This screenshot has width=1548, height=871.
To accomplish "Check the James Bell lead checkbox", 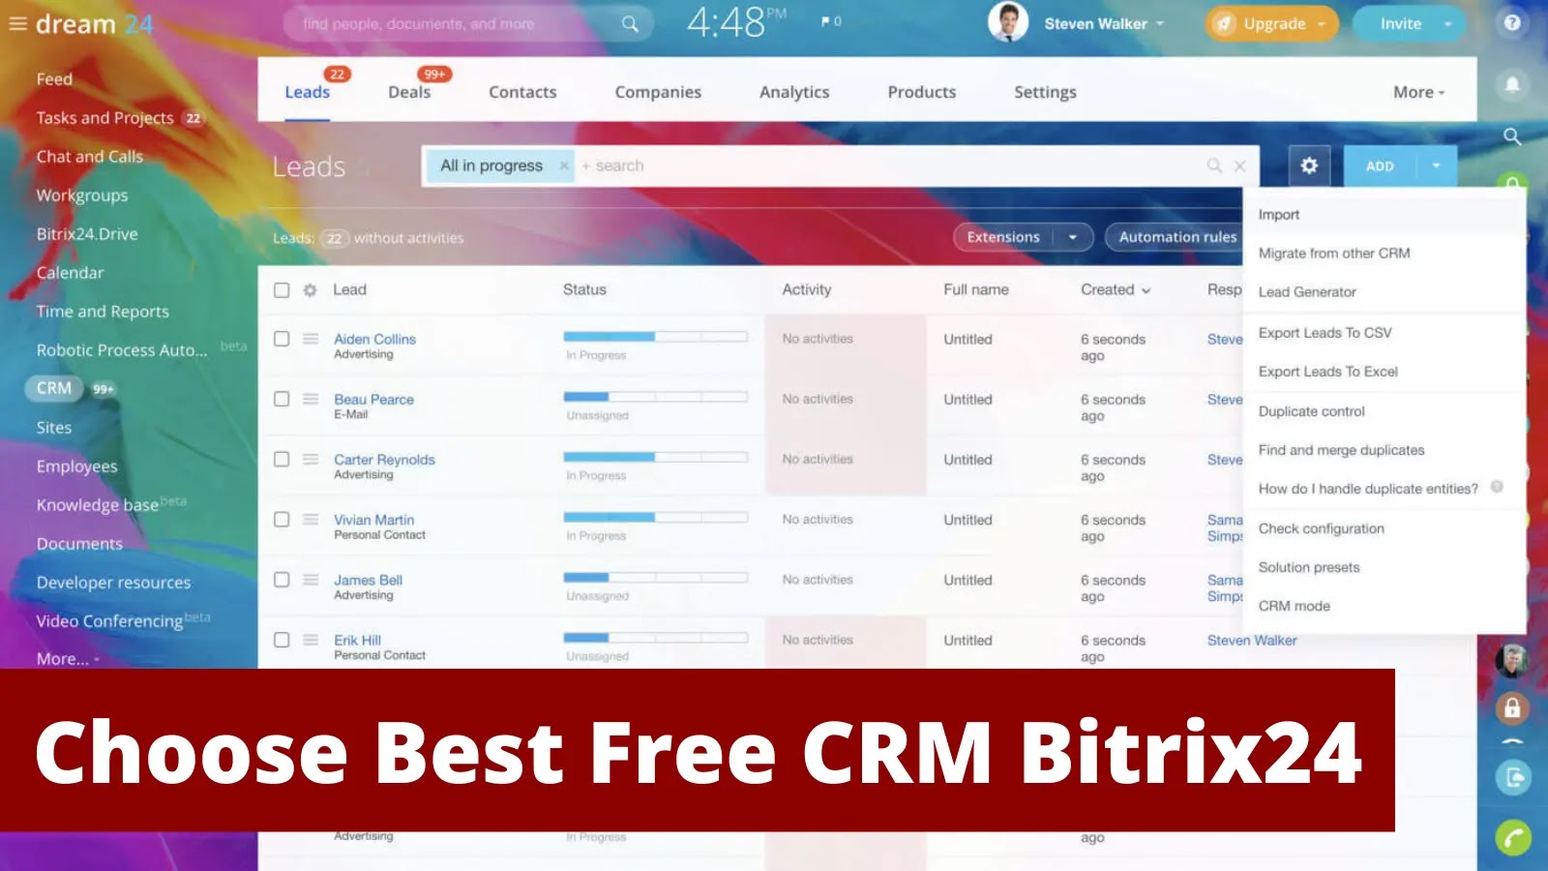I will tap(282, 580).
